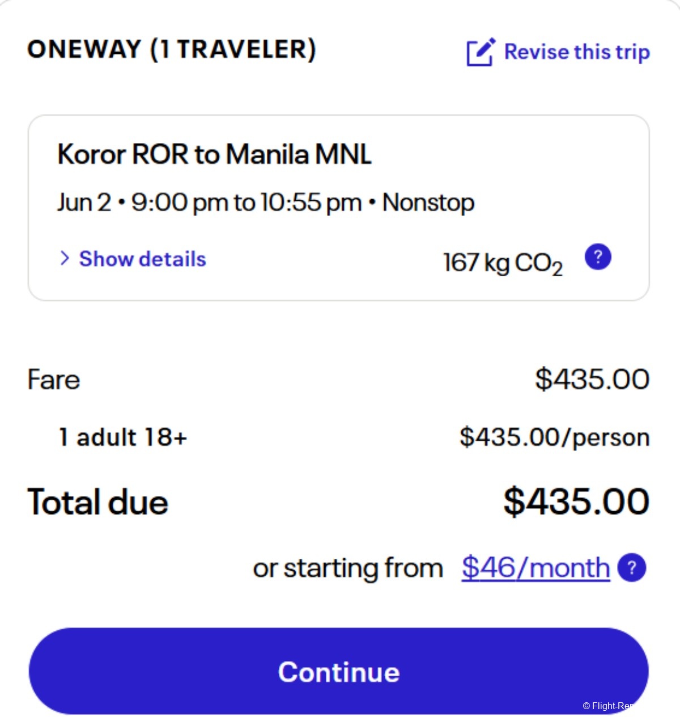This screenshot has height=725, width=680.
Task: Select the $435.00 amount in the Fare row
Action: coord(592,379)
